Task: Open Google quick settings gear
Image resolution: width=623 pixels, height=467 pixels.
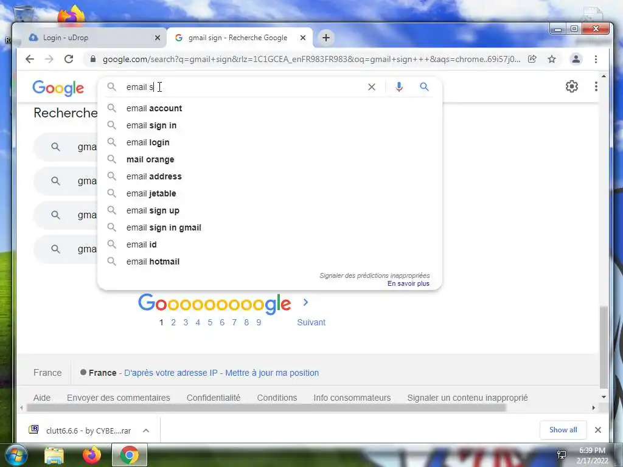Action: 572,86
